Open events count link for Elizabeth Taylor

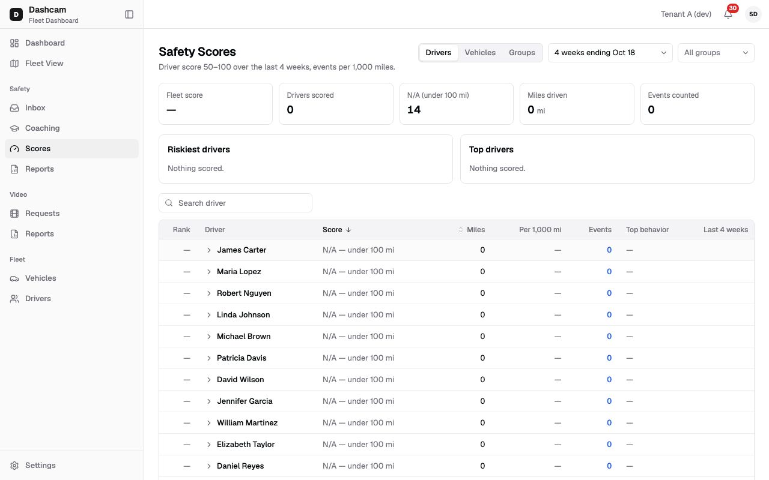point(609,445)
